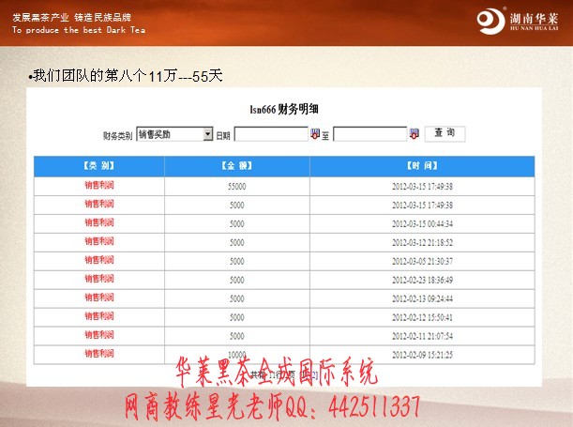Select the timestamp 2012-03-15 00:44:34
The image size is (573, 427).
(x=422, y=223)
